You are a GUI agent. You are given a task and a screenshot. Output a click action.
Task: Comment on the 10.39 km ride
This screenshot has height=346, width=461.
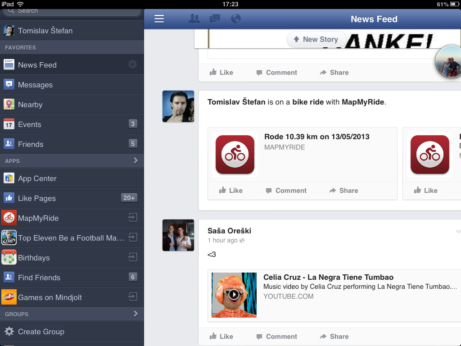pyautogui.click(x=286, y=191)
